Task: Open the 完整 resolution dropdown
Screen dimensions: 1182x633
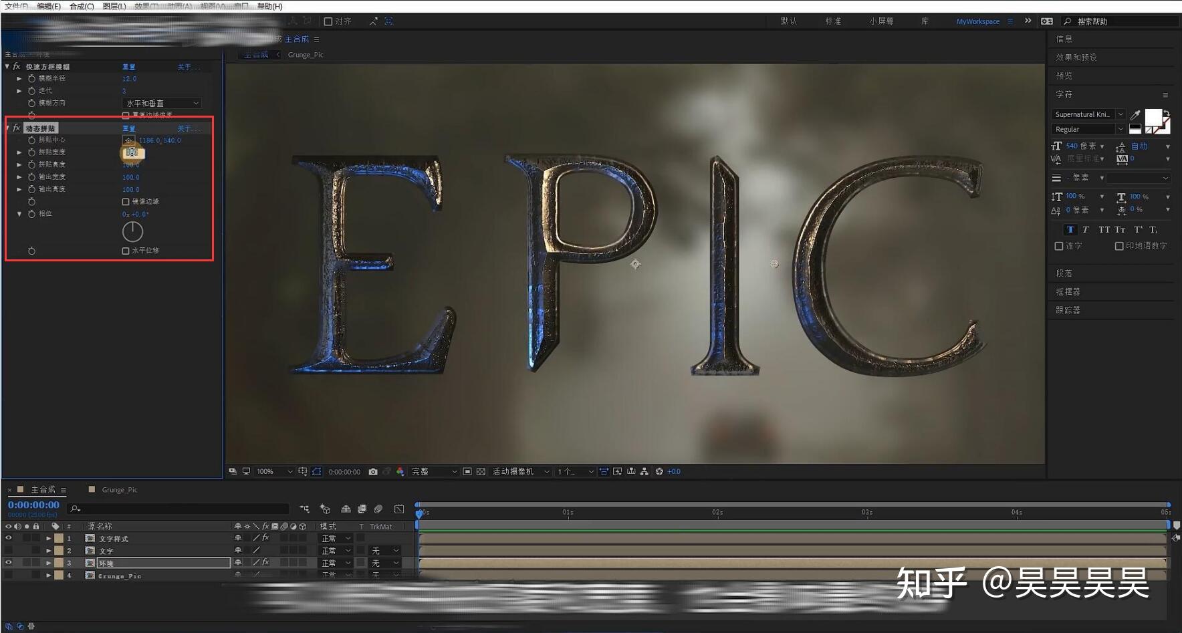Action: 434,472
